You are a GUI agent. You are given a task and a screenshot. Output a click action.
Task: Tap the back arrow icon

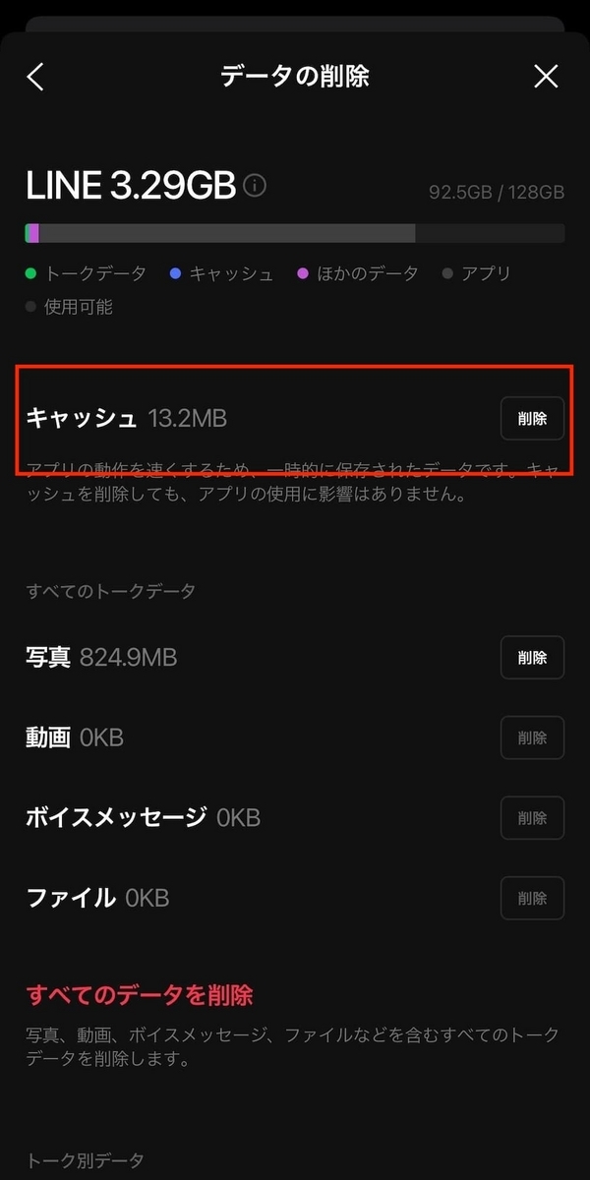click(35, 77)
